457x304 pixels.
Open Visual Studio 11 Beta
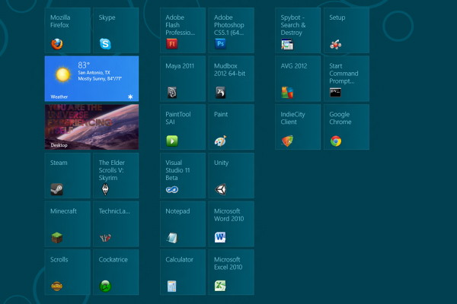click(183, 176)
